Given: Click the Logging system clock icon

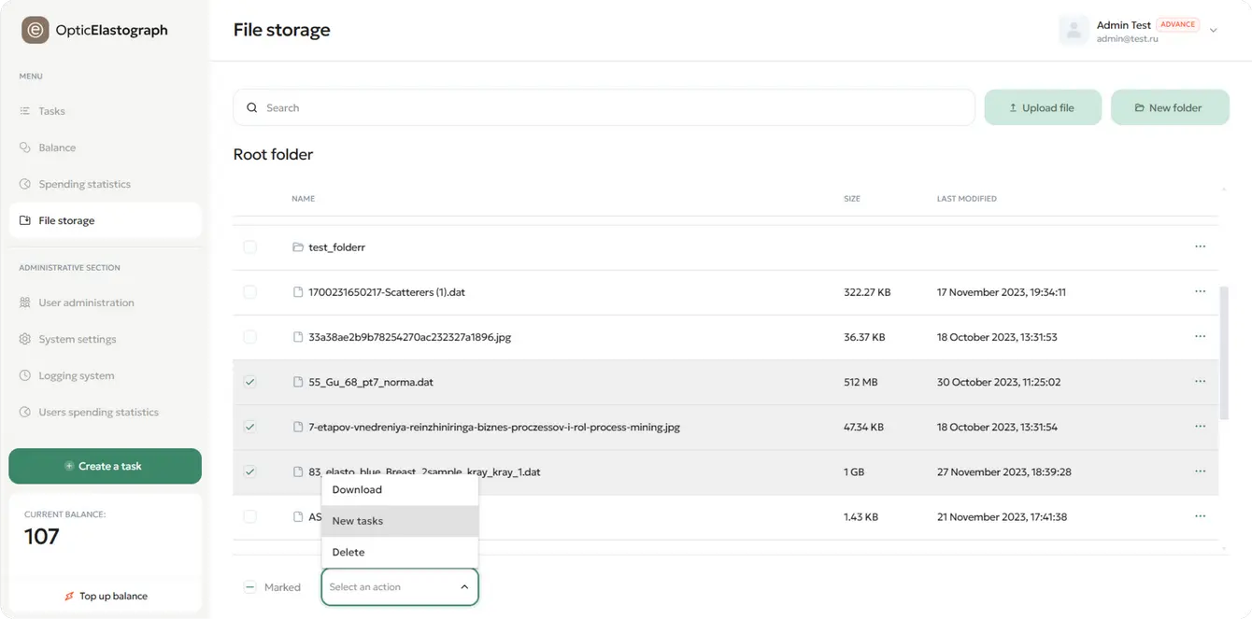Looking at the screenshot, I should [25, 375].
